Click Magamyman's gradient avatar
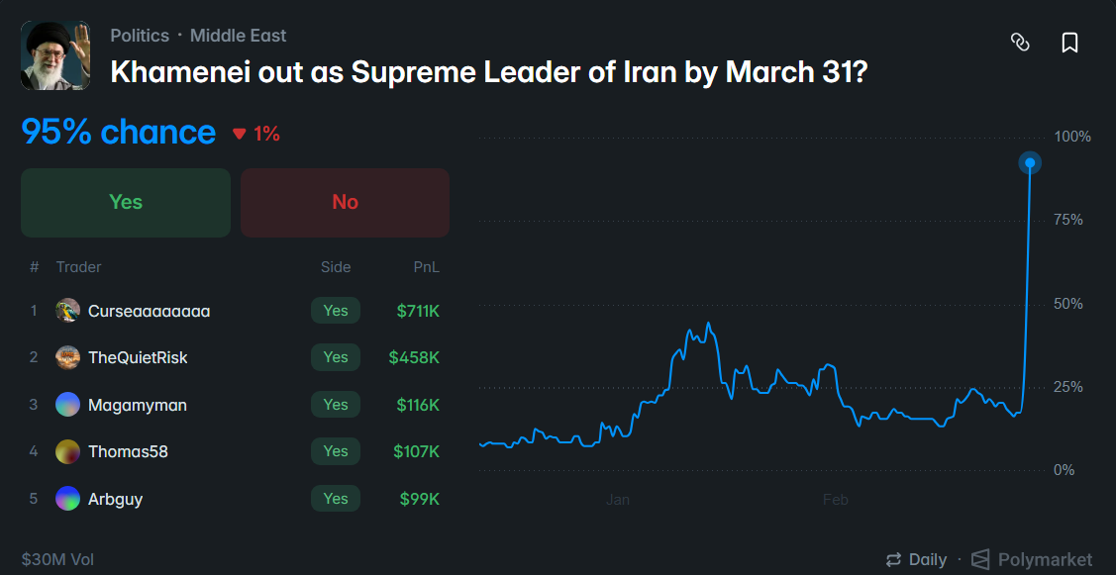 67,405
